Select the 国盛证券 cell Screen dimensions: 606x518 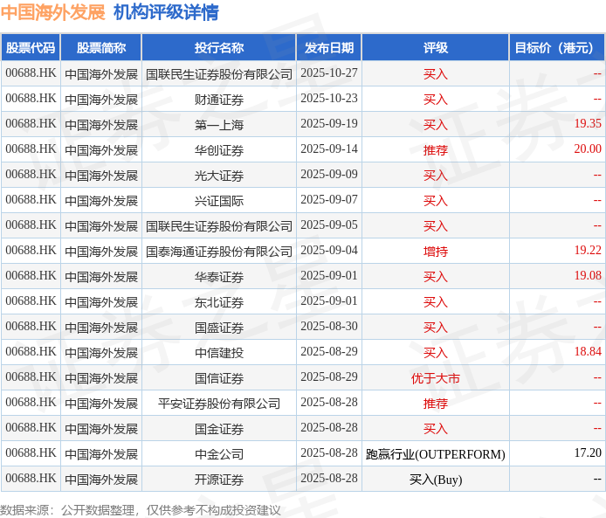click(x=219, y=327)
